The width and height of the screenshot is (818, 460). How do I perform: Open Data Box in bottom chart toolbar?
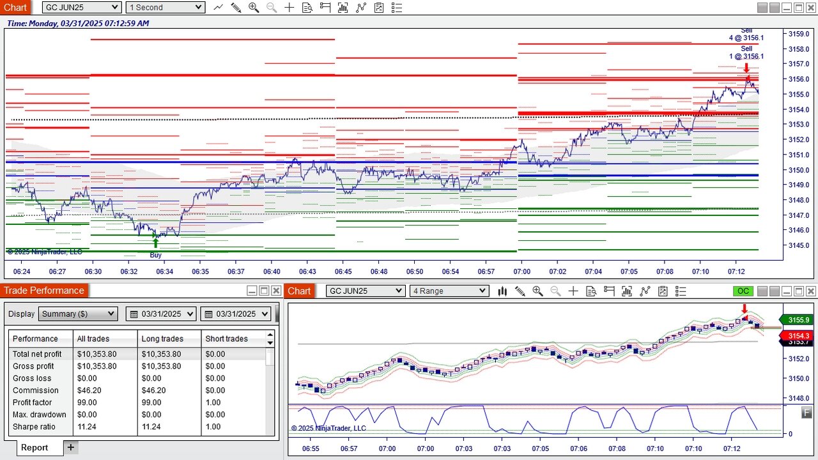coord(592,291)
